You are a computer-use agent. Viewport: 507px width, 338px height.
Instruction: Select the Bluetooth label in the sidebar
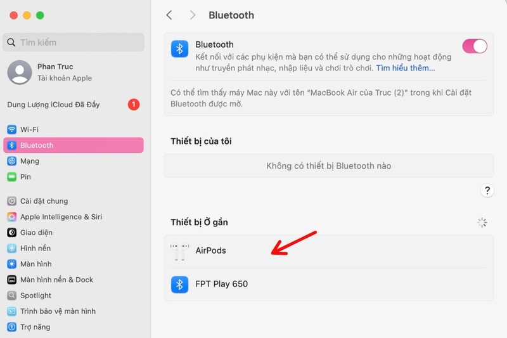pyautogui.click(x=37, y=145)
